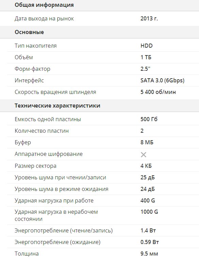This screenshot has width=199, height=260.
Task: Click the 2013 г. release date value
Action: [x=149, y=18]
